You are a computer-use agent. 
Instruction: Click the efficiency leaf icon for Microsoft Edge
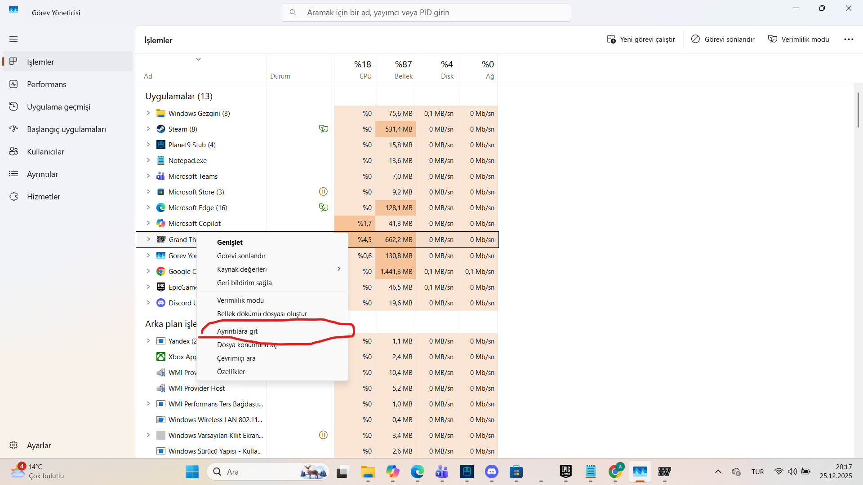323,208
